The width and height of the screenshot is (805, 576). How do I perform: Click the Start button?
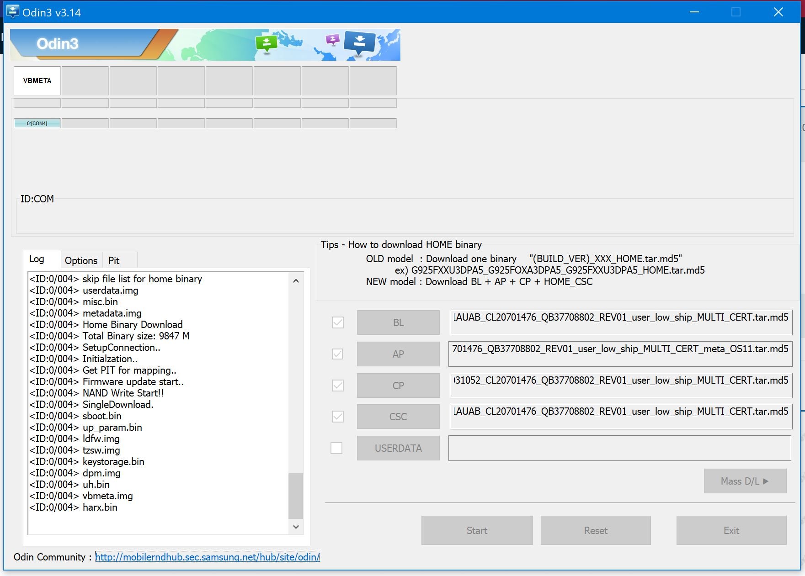coord(477,530)
